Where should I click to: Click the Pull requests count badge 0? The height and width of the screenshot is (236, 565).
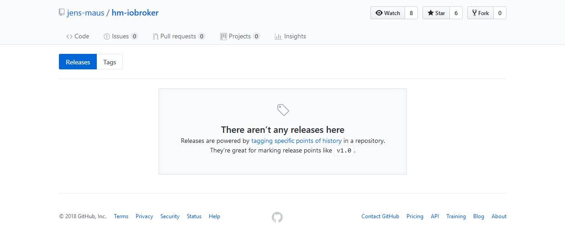click(201, 37)
